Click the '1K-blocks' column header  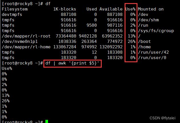tap(65, 9)
